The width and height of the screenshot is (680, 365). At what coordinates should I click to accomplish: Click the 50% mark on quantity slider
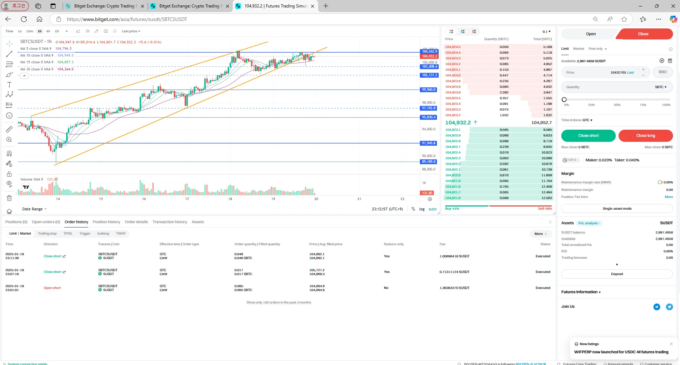(x=617, y=100)
